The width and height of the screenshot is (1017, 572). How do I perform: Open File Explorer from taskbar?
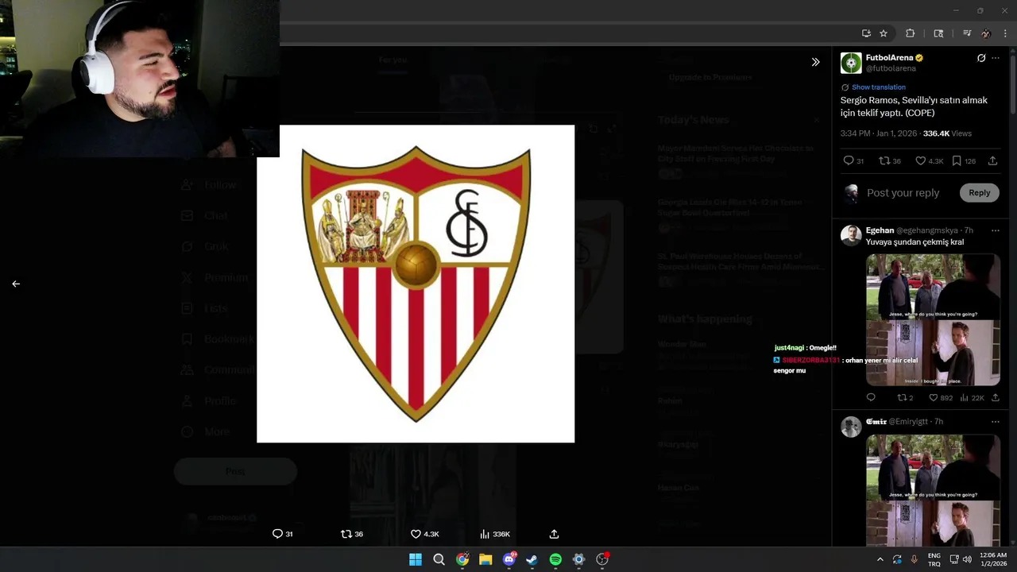[485, 559]
